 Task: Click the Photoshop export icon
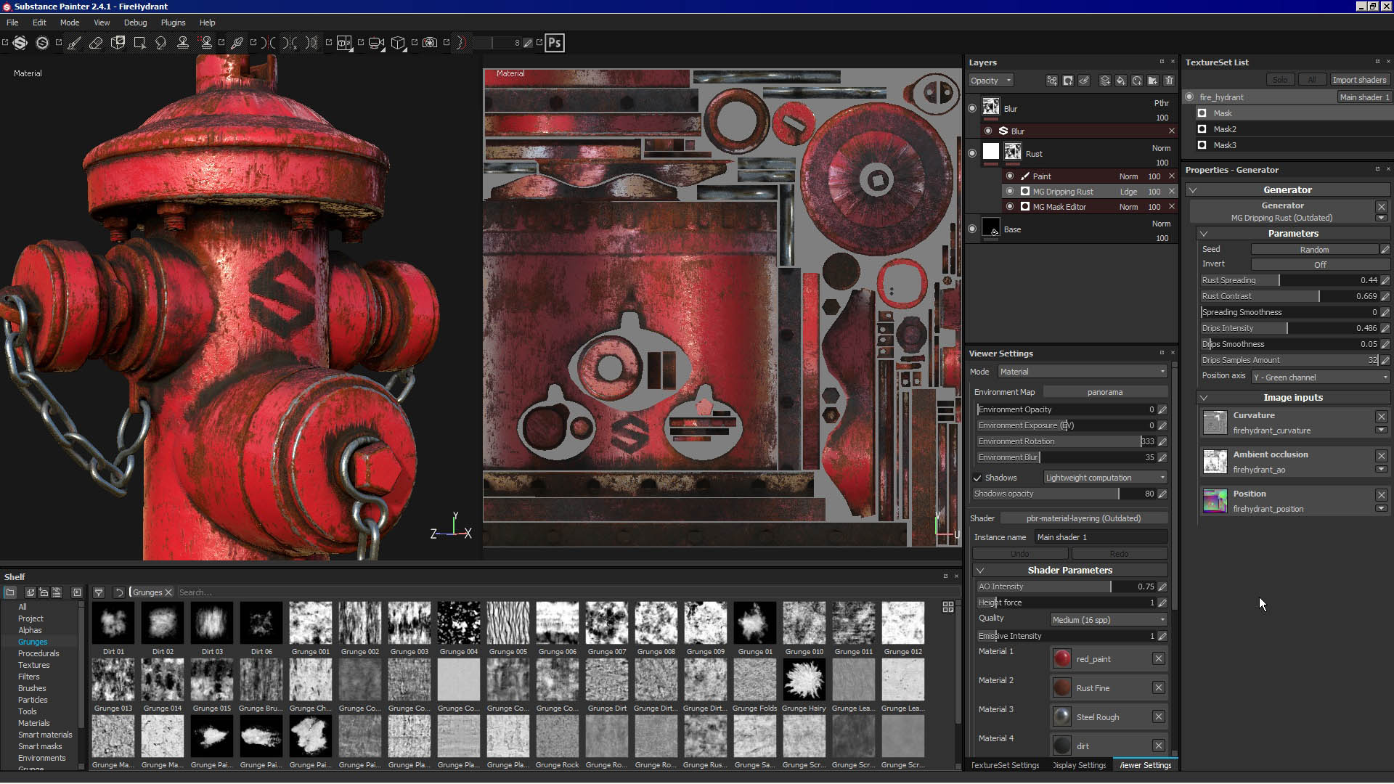click(x=555, y=43)
